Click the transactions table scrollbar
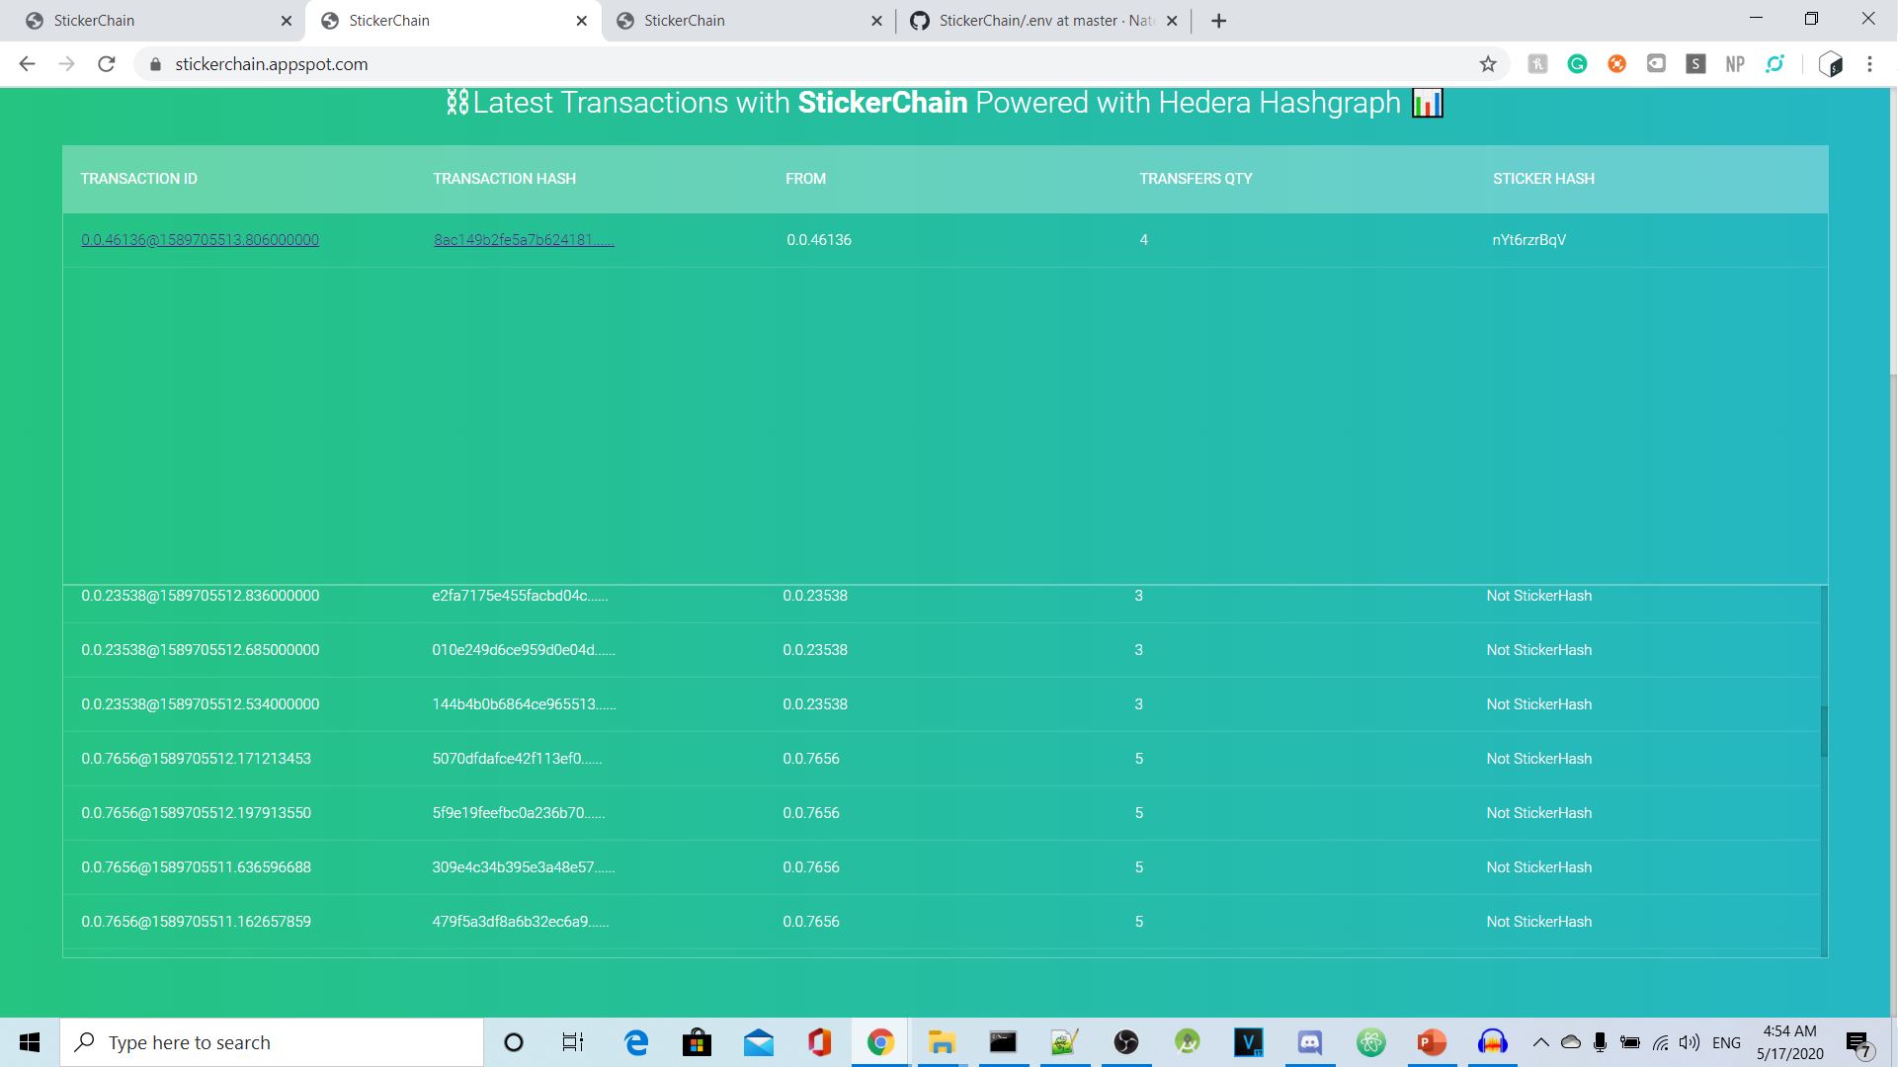This screenshot has height=1067, width=1898. [x=1824, y=731]
